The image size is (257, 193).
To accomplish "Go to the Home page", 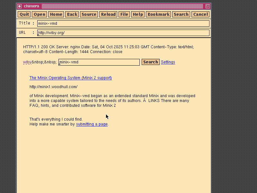I will click(56, 14).
